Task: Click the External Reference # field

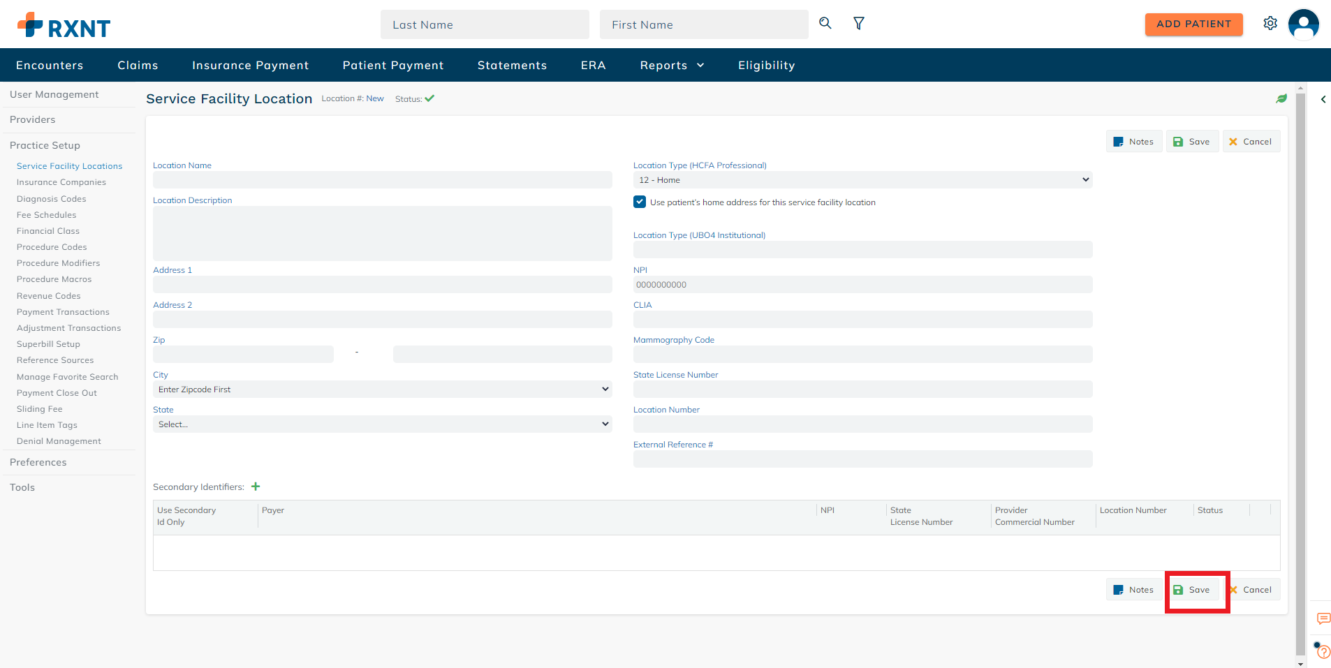Action: [x=862, y=459]
